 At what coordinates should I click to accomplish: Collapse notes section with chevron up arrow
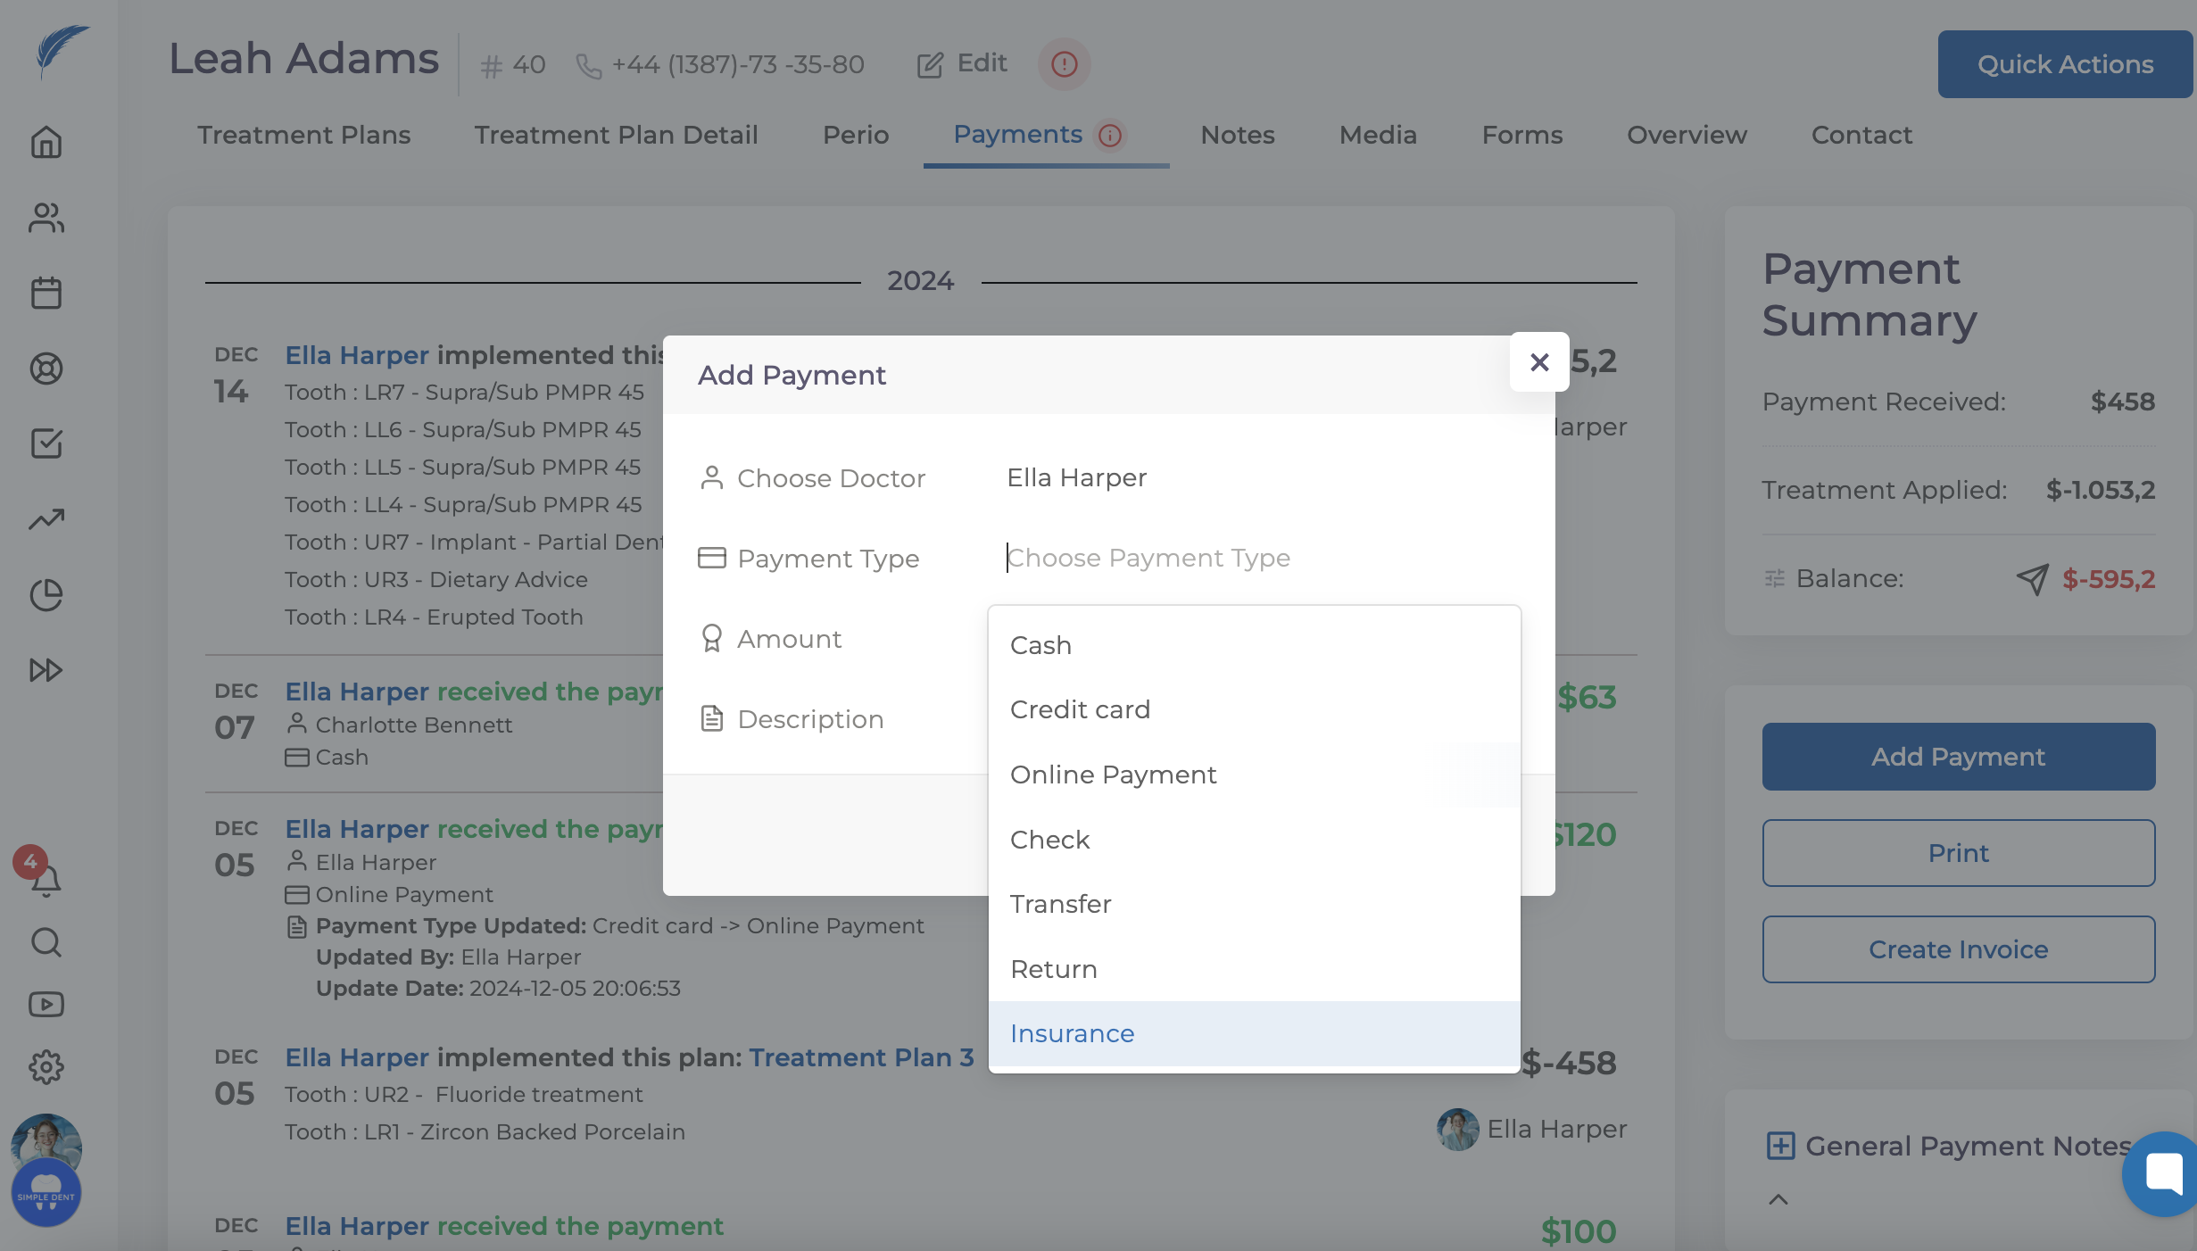click(x=1778, y=1199)
